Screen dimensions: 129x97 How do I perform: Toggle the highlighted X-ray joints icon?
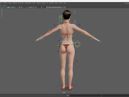33,7
